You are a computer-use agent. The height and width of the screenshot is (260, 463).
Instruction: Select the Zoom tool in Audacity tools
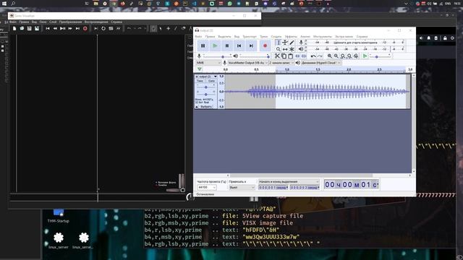click(278, 49)
